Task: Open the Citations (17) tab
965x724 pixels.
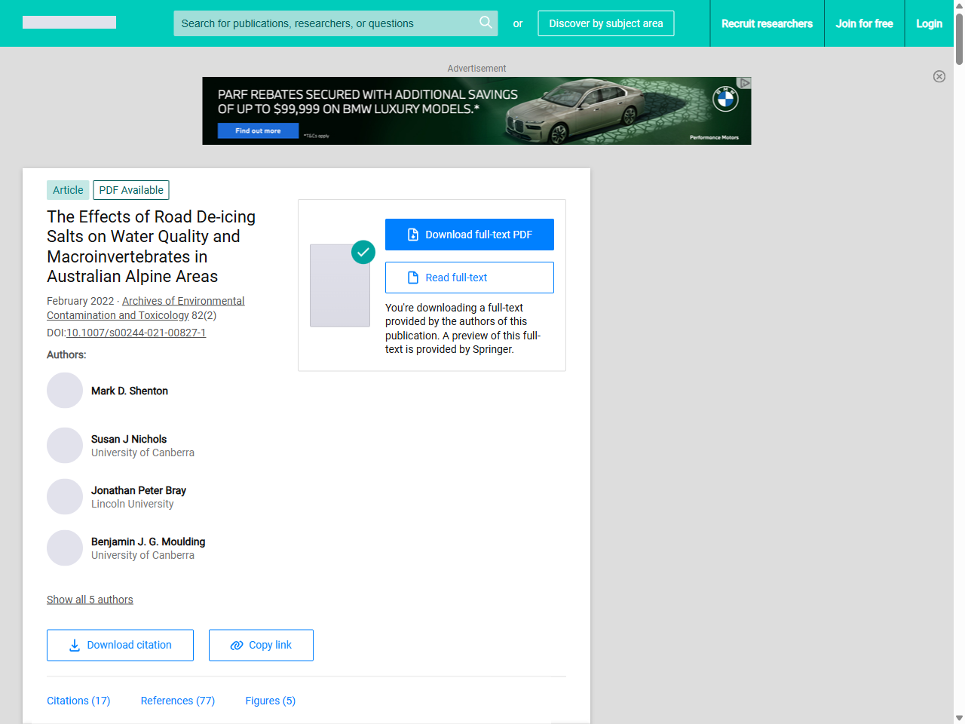Action: tap(78, 701)
